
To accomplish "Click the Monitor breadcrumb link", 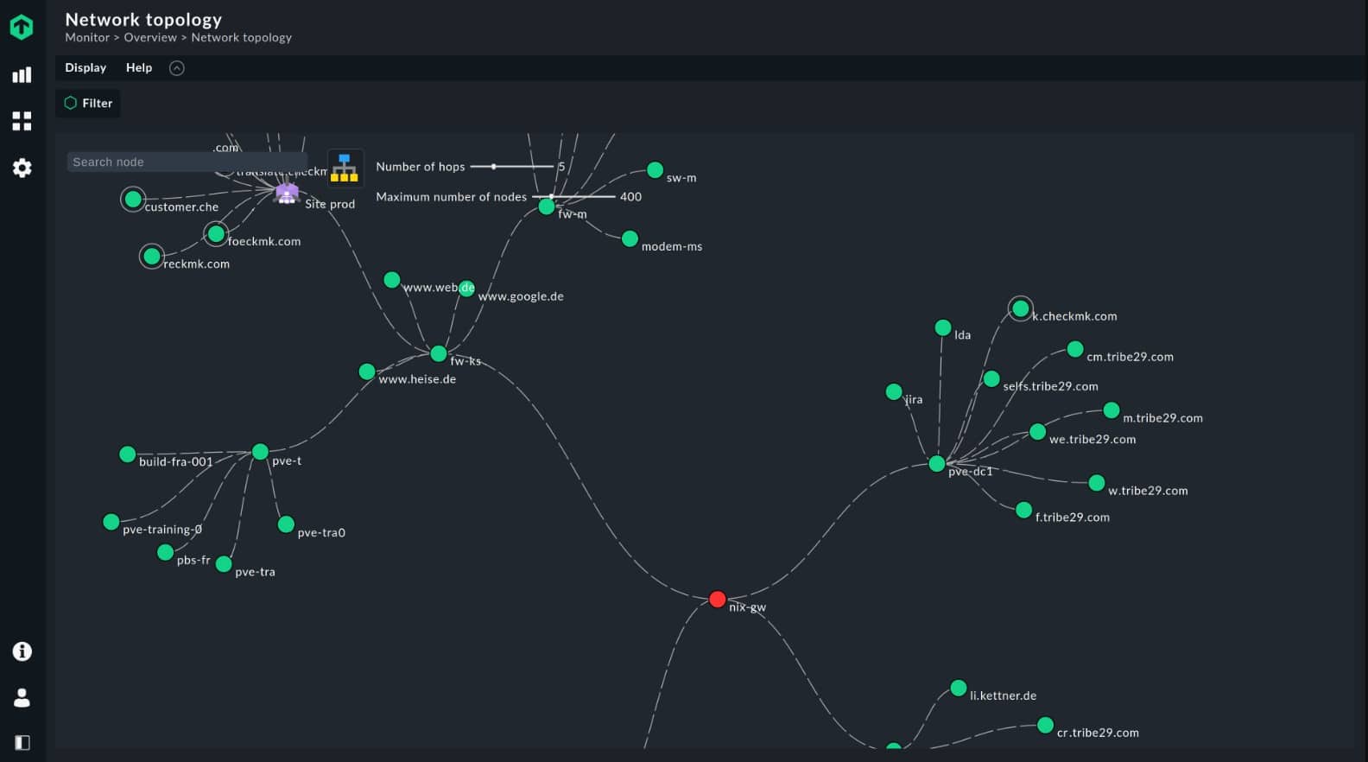I will click(87, 37).
